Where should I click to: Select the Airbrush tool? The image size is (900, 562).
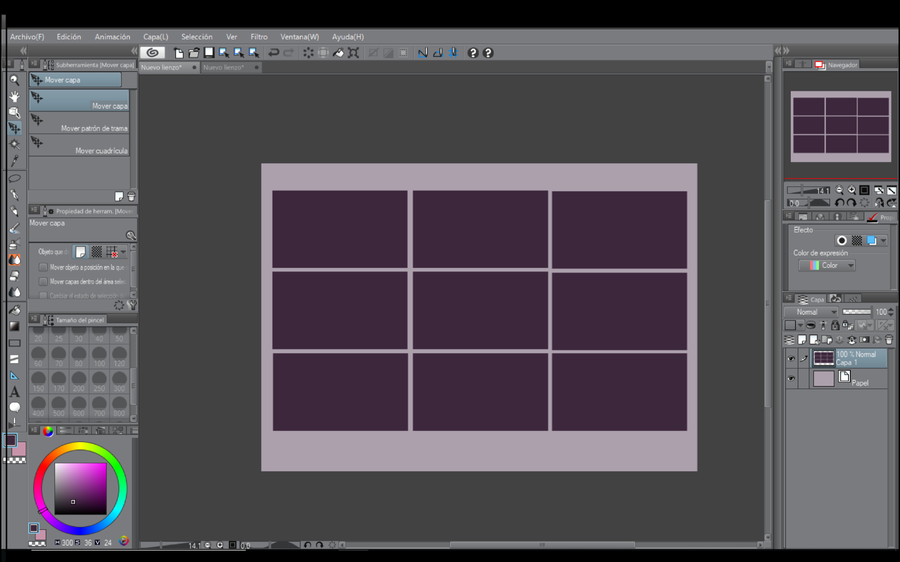[15, 244]
